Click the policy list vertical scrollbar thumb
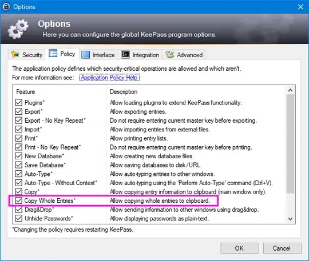 [290, 144]
